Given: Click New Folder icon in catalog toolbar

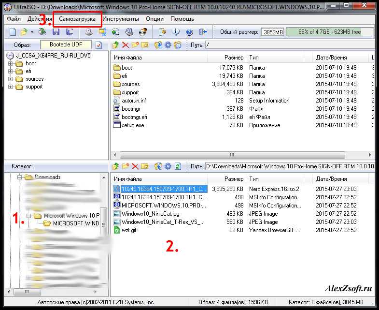Looking at the screenshot, I should click(x=126, y=166).
